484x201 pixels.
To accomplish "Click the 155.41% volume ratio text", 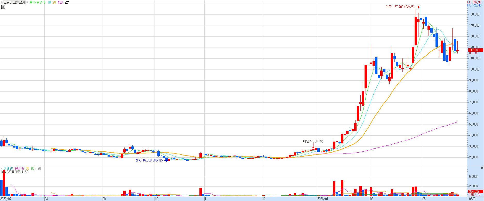I will coord(474,195).
